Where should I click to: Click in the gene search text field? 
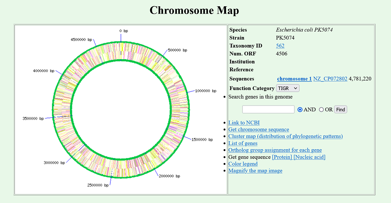pos(268,109)
